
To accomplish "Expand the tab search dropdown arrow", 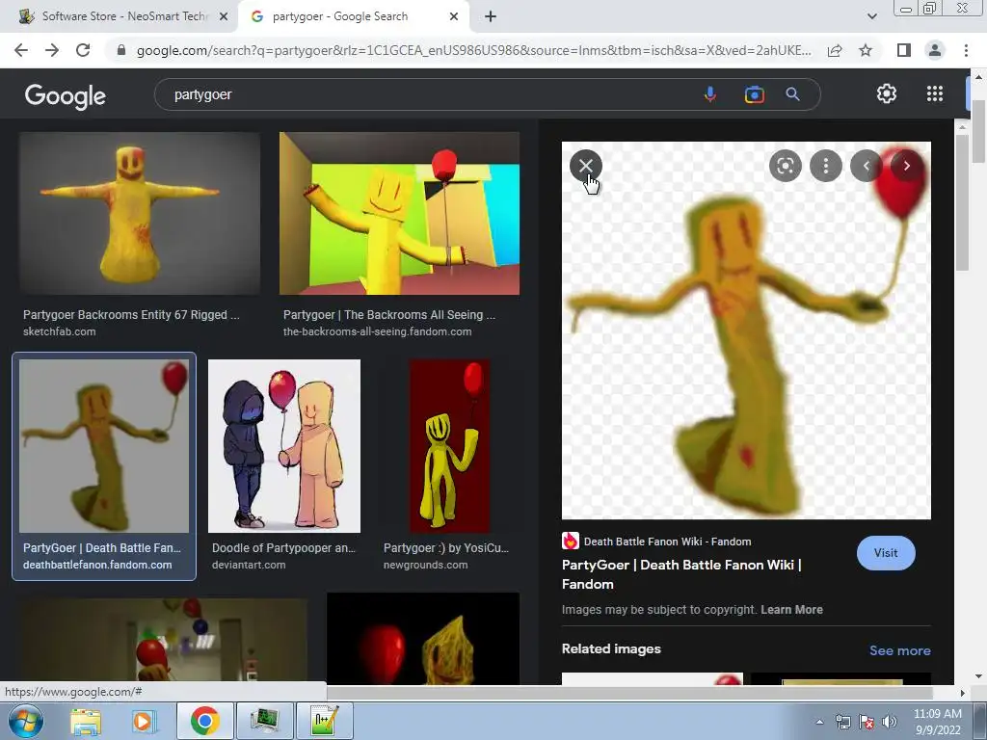I will click(871, 16).
